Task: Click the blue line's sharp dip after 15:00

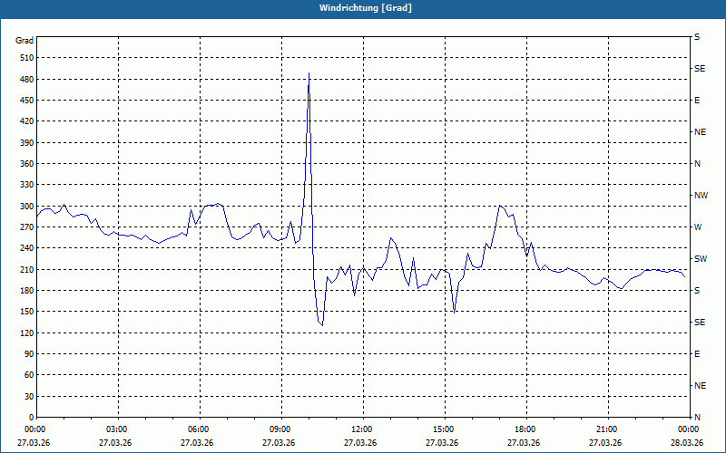Action: click(x=454, y=311)
